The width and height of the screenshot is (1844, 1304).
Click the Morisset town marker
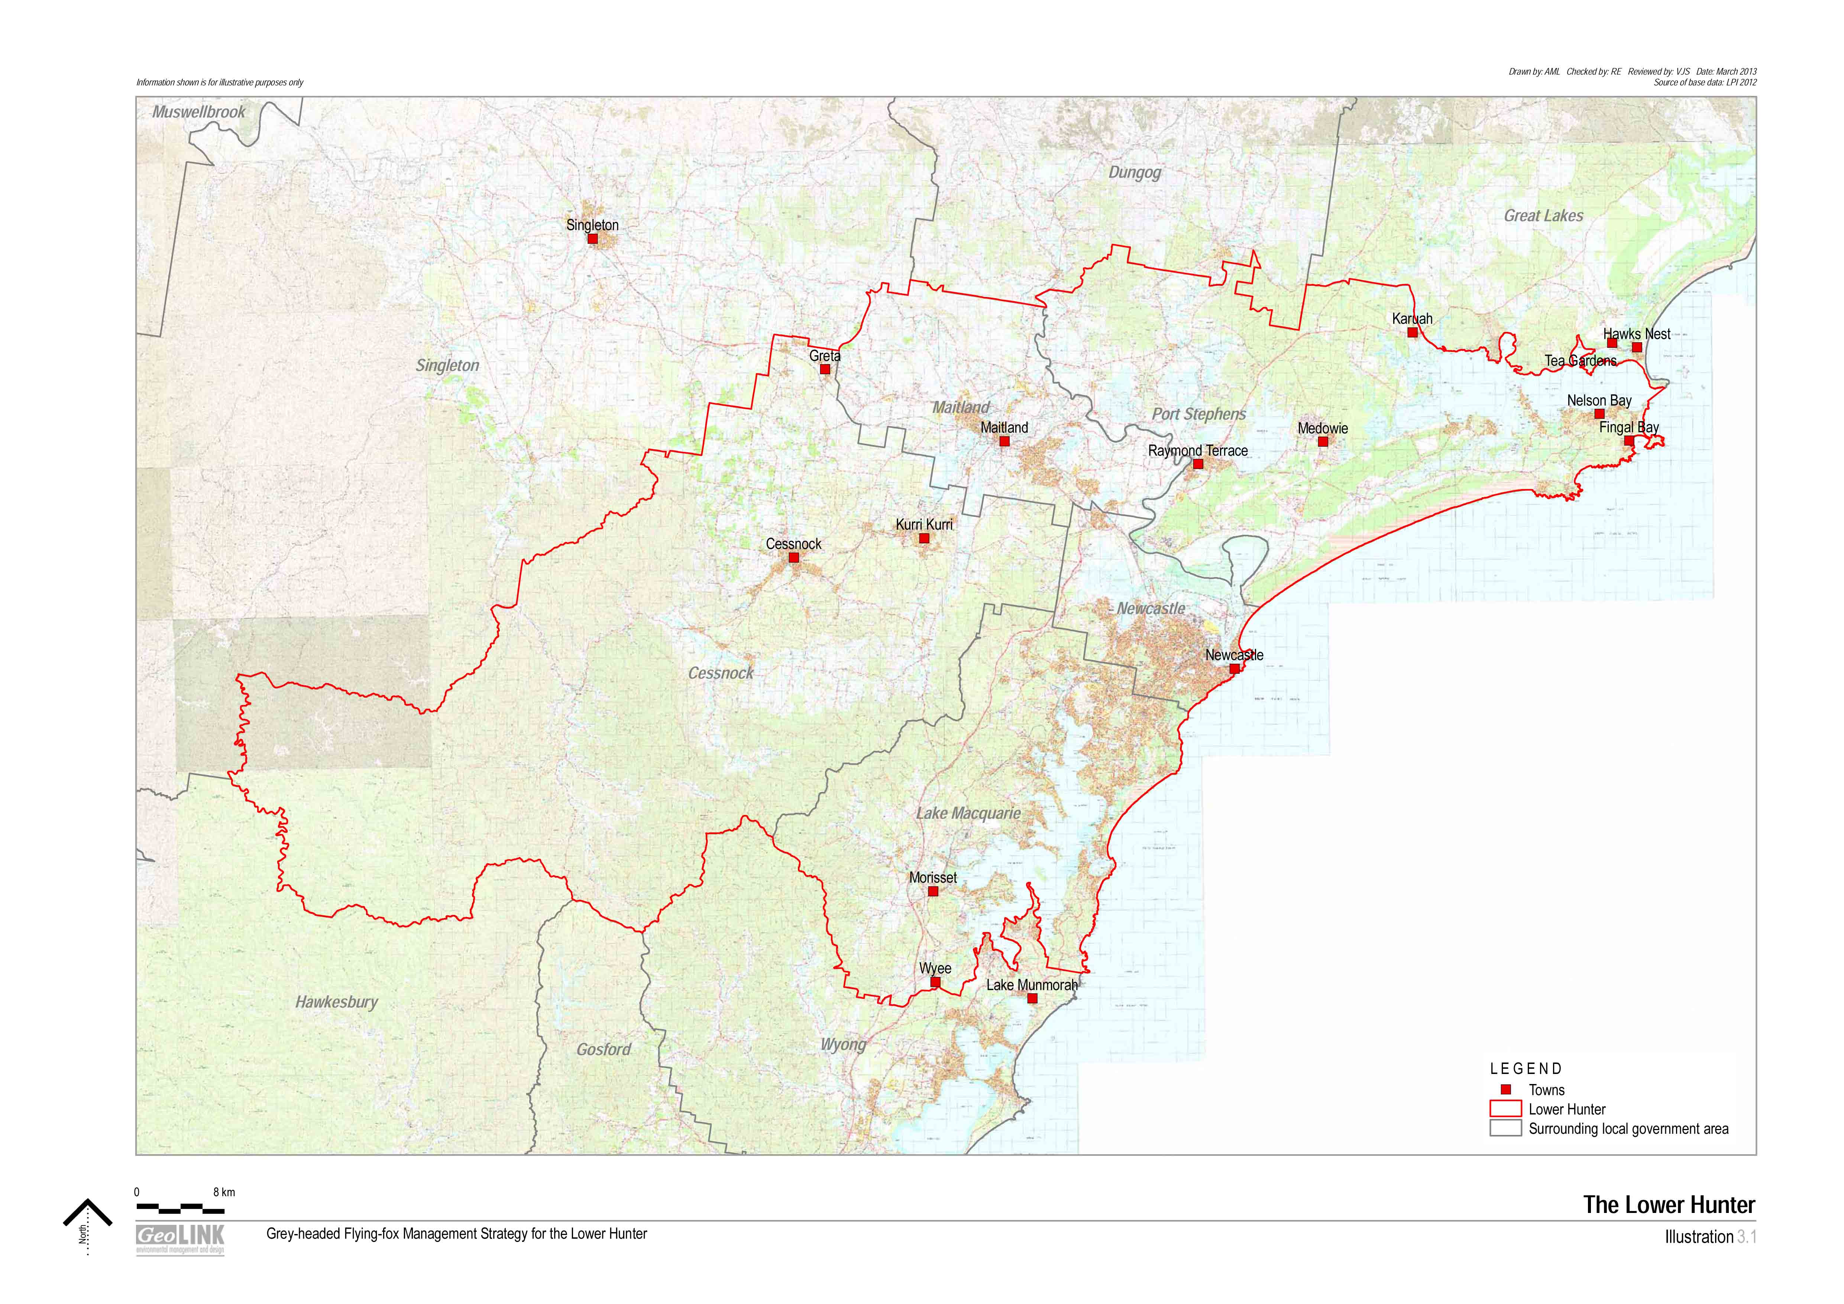(x=933, y=891)
